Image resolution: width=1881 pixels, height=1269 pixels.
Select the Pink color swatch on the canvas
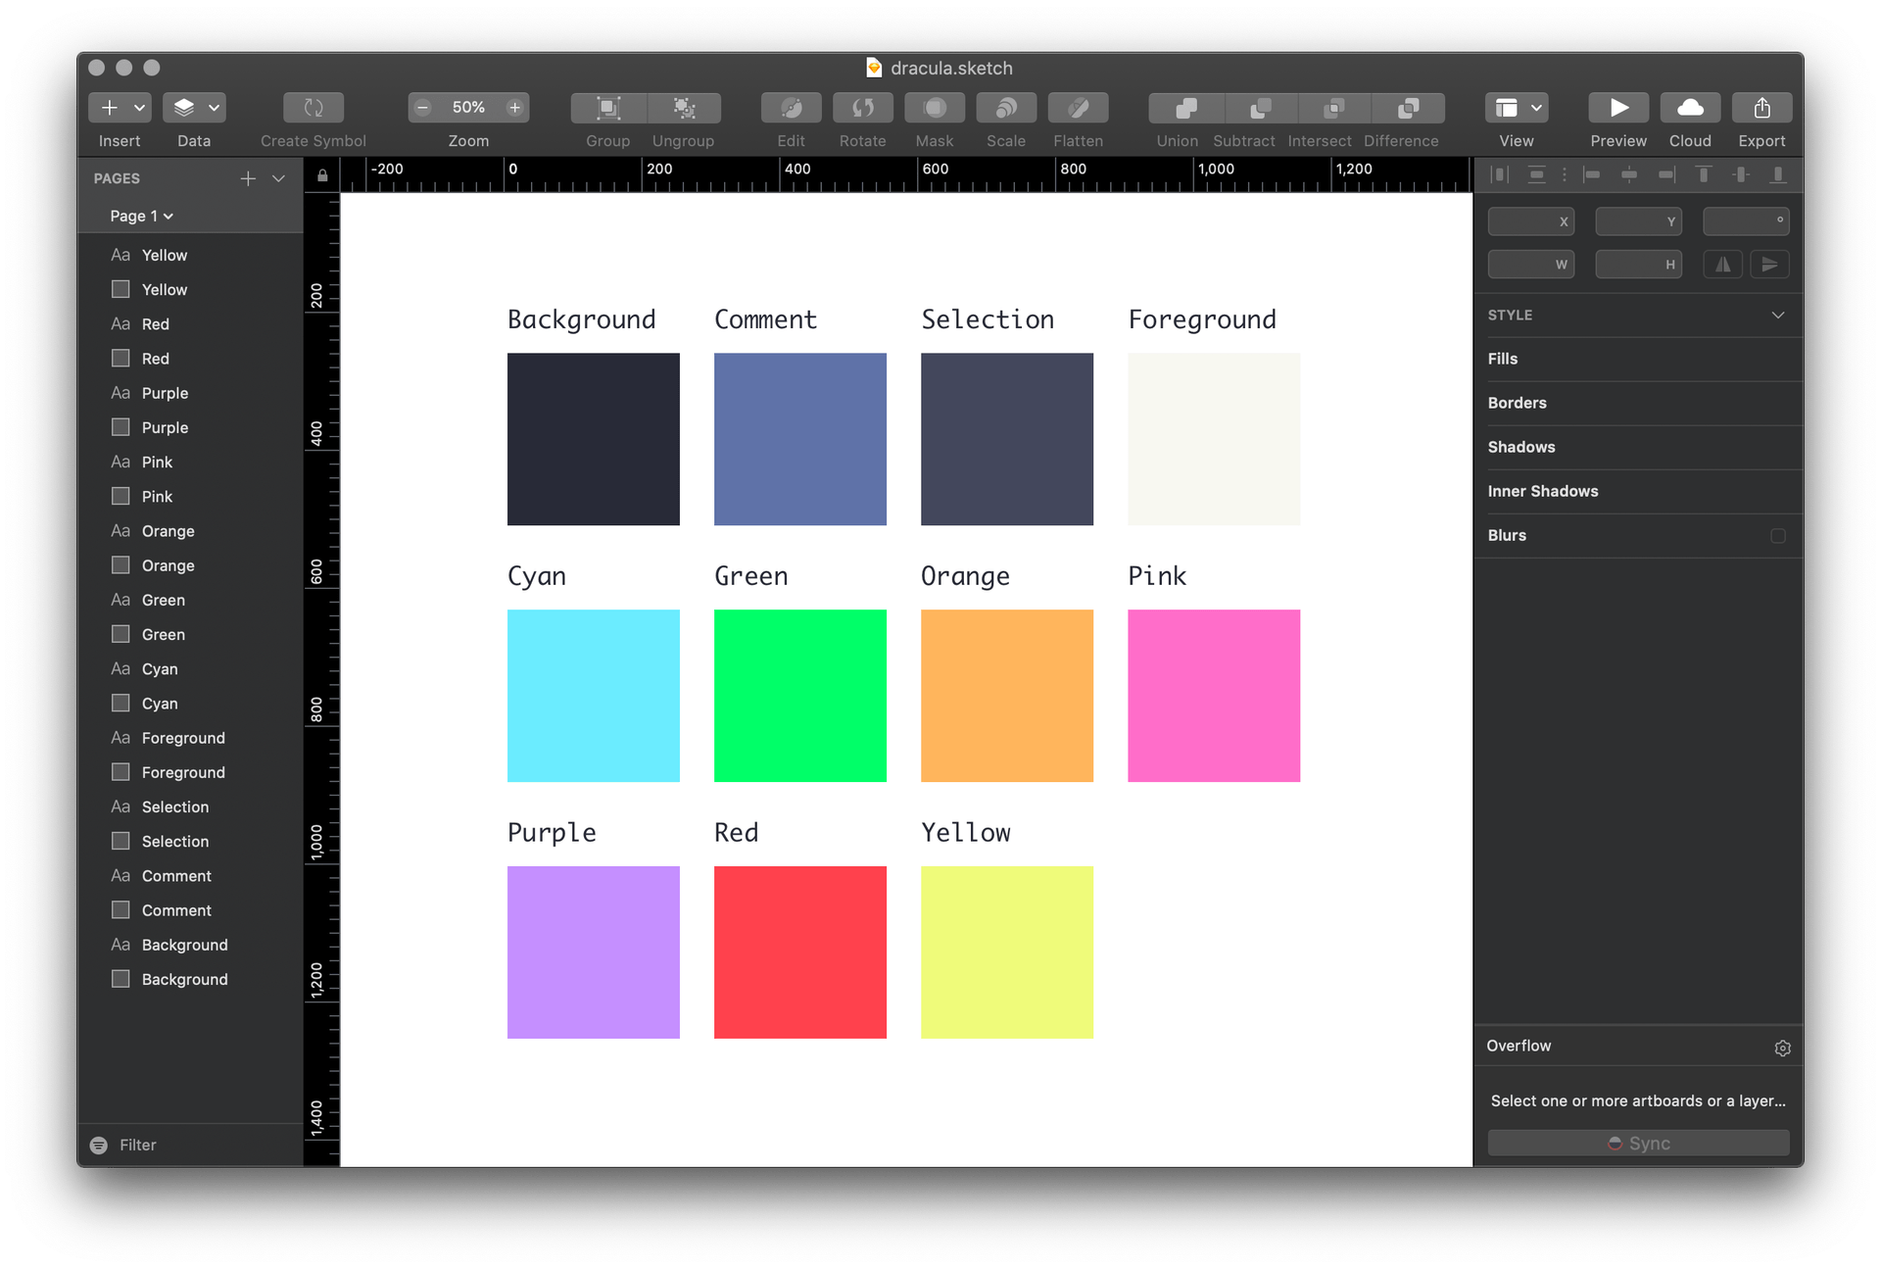tap(1214, 696)
